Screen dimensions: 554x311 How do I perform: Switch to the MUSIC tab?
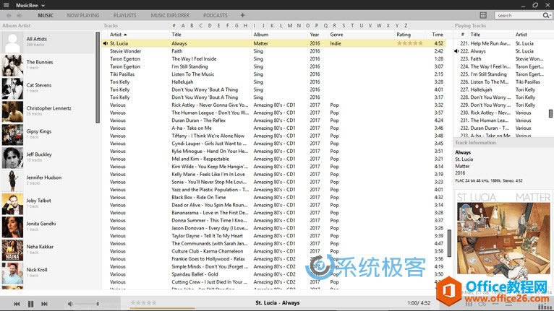pyautogui.click(x=46, y=16)
